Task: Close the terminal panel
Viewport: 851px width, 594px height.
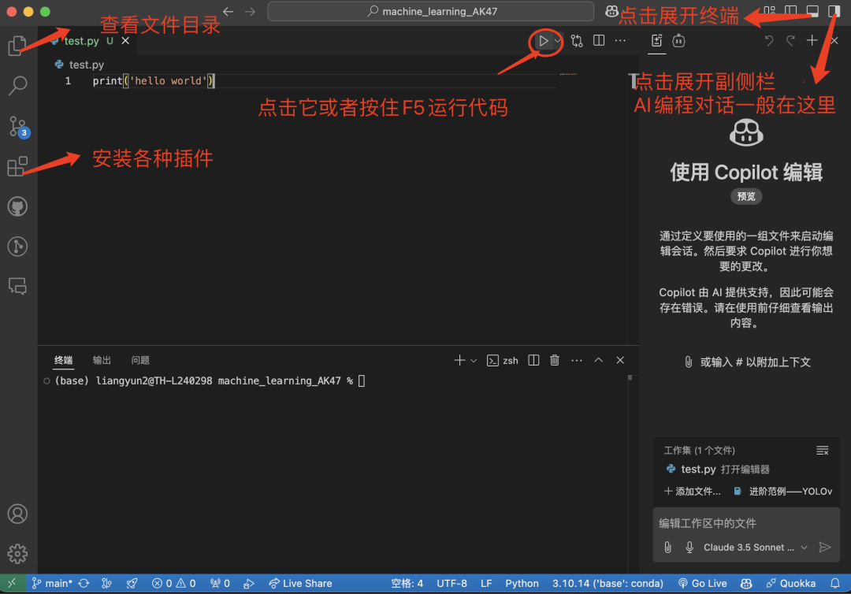Action: point(620,360)
